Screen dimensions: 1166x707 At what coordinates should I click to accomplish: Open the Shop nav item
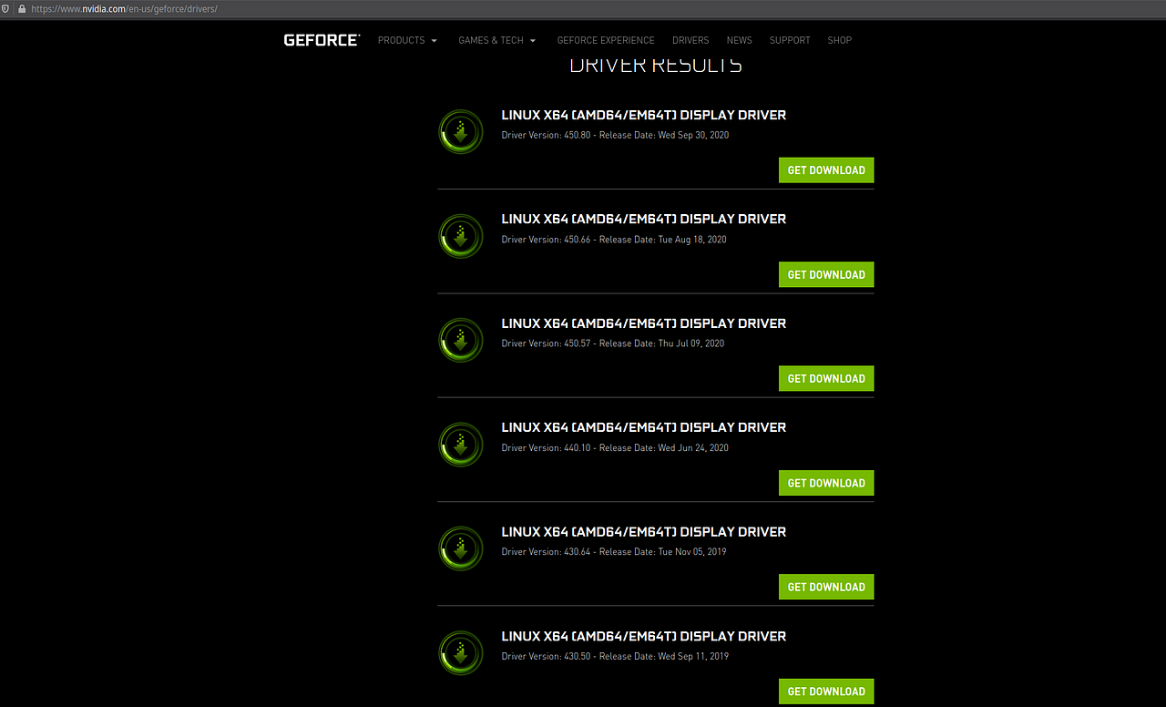click(x=840, y=40)
